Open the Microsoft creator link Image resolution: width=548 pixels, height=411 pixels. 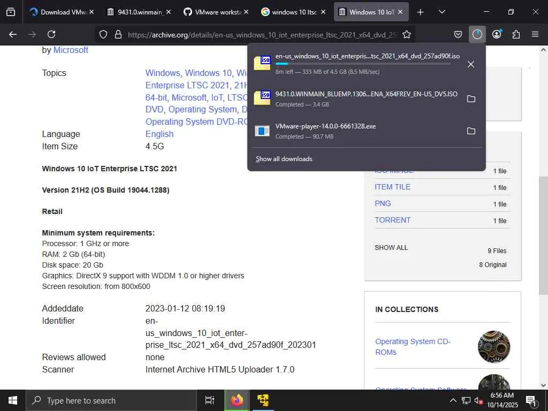coord(71,50)
